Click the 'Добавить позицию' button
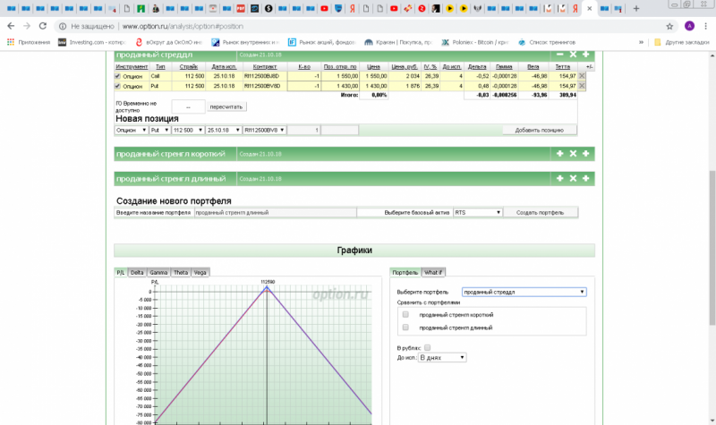This screenshot has width=716, height=425. [x=539, y=130]
